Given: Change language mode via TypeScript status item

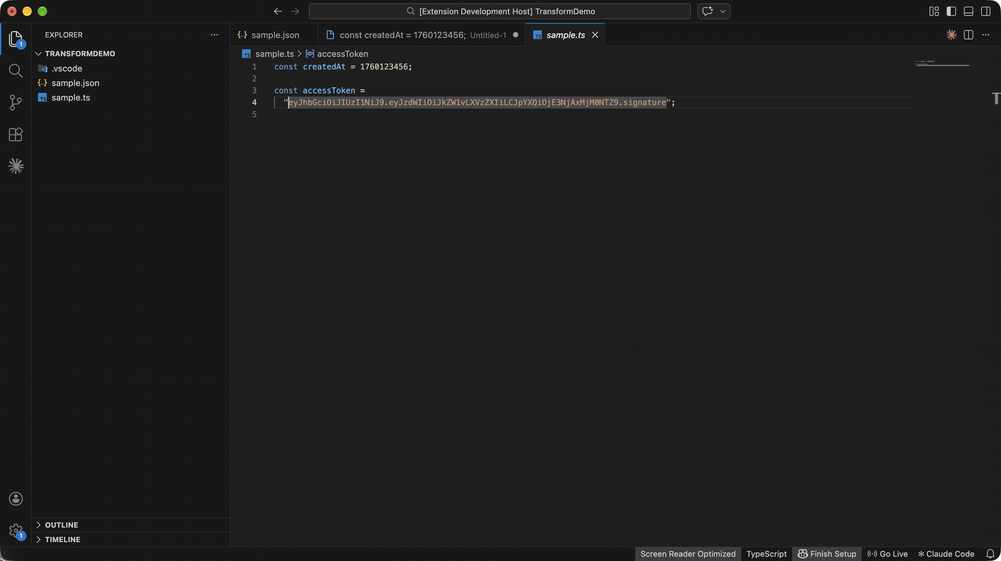Looking at the screenshot, I should click(766, 554).
